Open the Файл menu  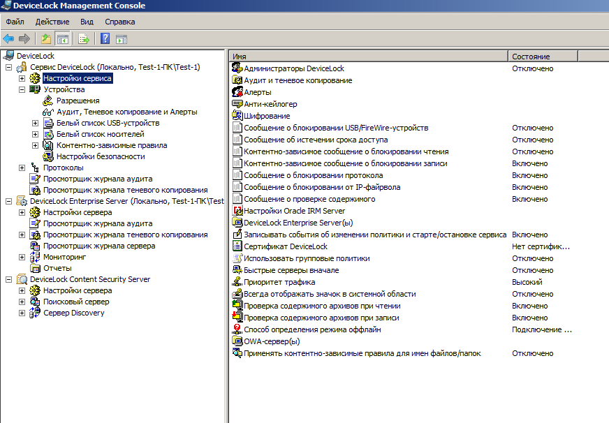click(15, 22)
